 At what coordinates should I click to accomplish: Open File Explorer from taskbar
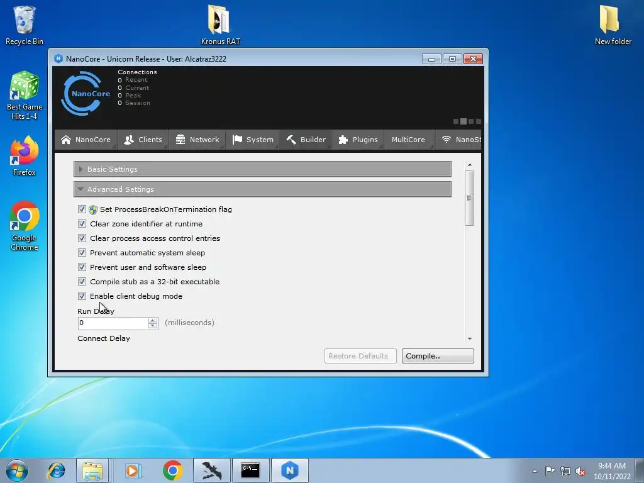(92, 470)
